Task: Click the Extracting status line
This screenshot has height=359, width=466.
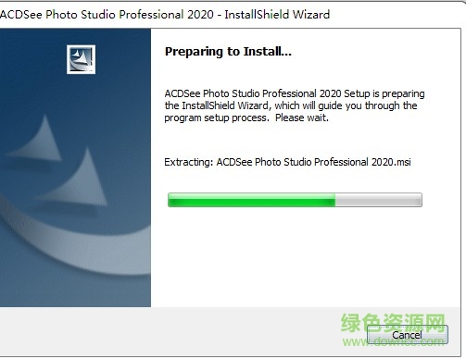Action: pyautogui.click(x=287, y=162)
